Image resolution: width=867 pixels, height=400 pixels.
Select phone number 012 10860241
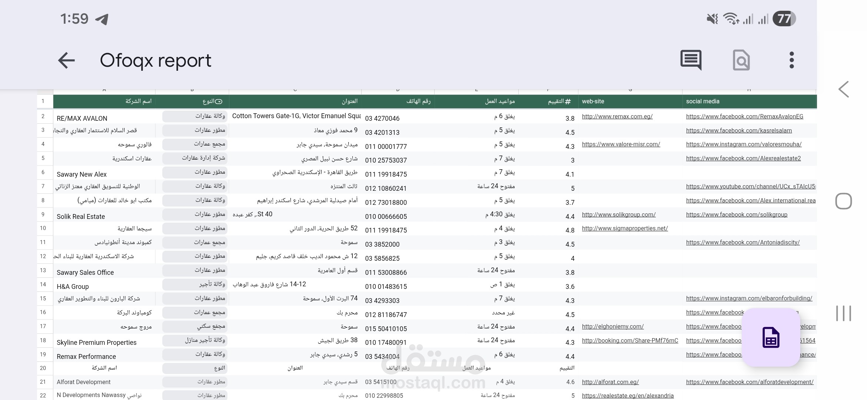point(398,187)
